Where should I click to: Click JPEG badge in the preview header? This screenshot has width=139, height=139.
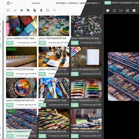tap(108, 3)
